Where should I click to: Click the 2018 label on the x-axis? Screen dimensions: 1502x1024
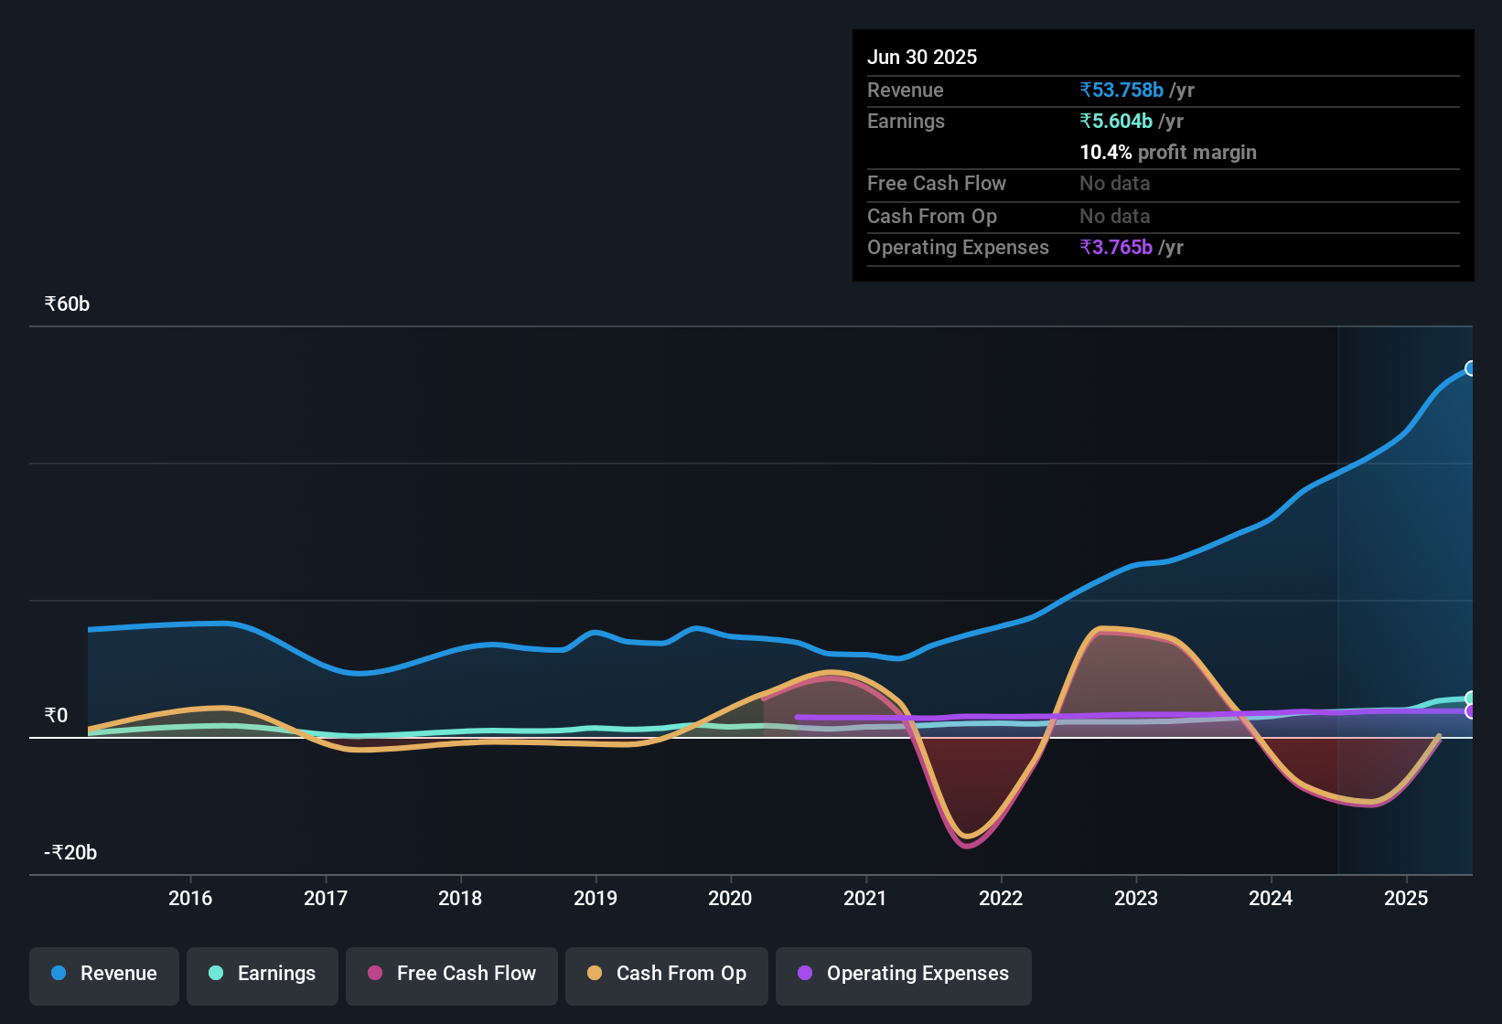point(460,898)
